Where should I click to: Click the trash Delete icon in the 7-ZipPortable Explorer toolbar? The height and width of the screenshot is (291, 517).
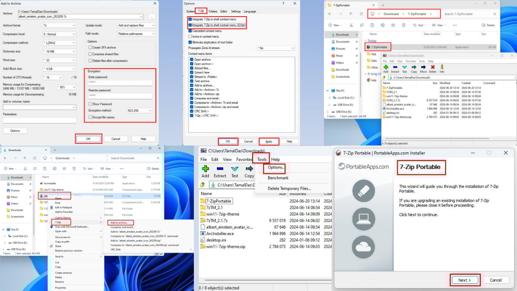pos(404,25)
